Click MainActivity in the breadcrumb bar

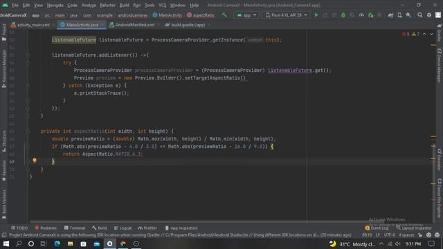coord(168,15)
